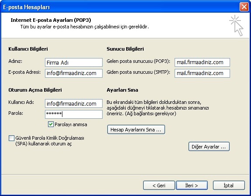Focus the E-posta Adresi input field
The width and height of the screenshot is (251, 196).
(74, 73)
